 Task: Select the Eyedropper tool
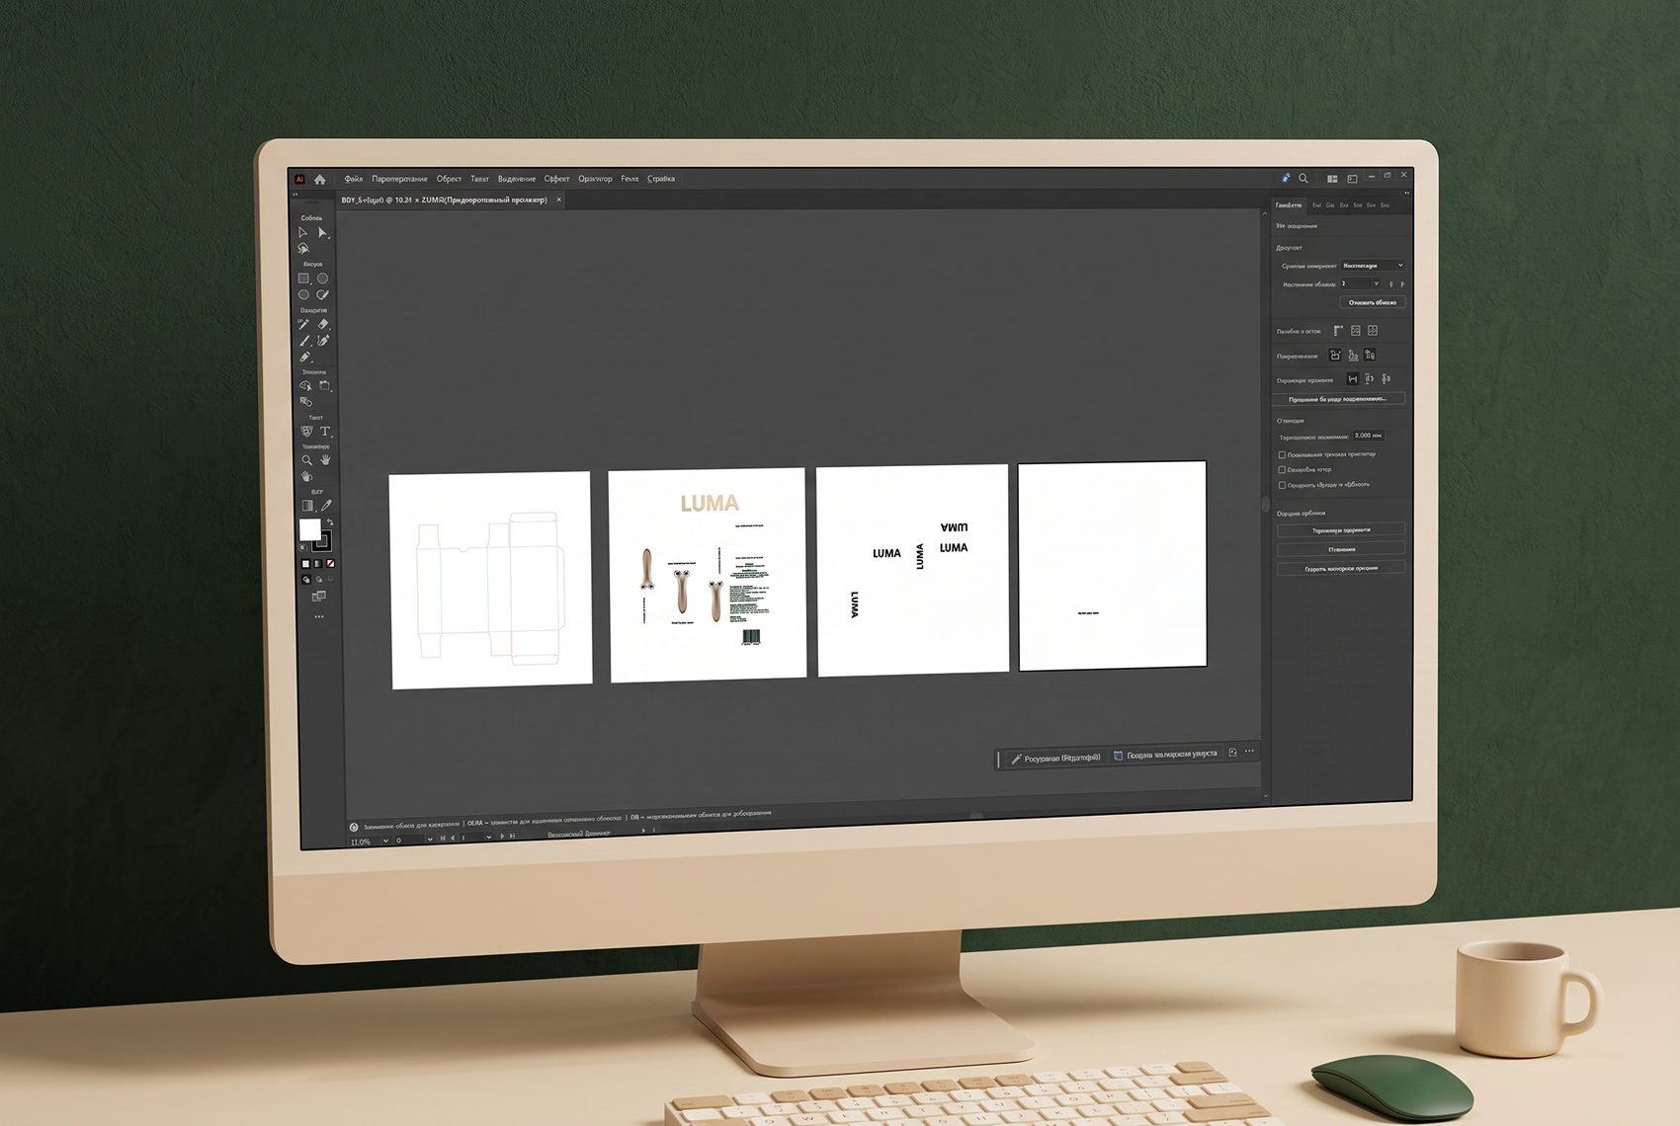pyautogui.click(x=326, y=505)
